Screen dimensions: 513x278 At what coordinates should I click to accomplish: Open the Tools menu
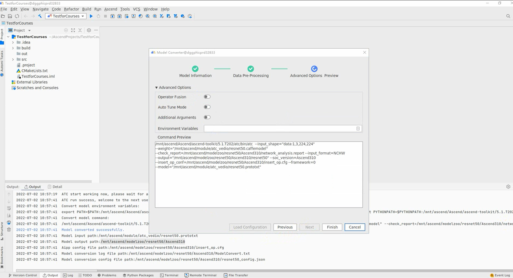pyautogui.click(x=125, y=9)
